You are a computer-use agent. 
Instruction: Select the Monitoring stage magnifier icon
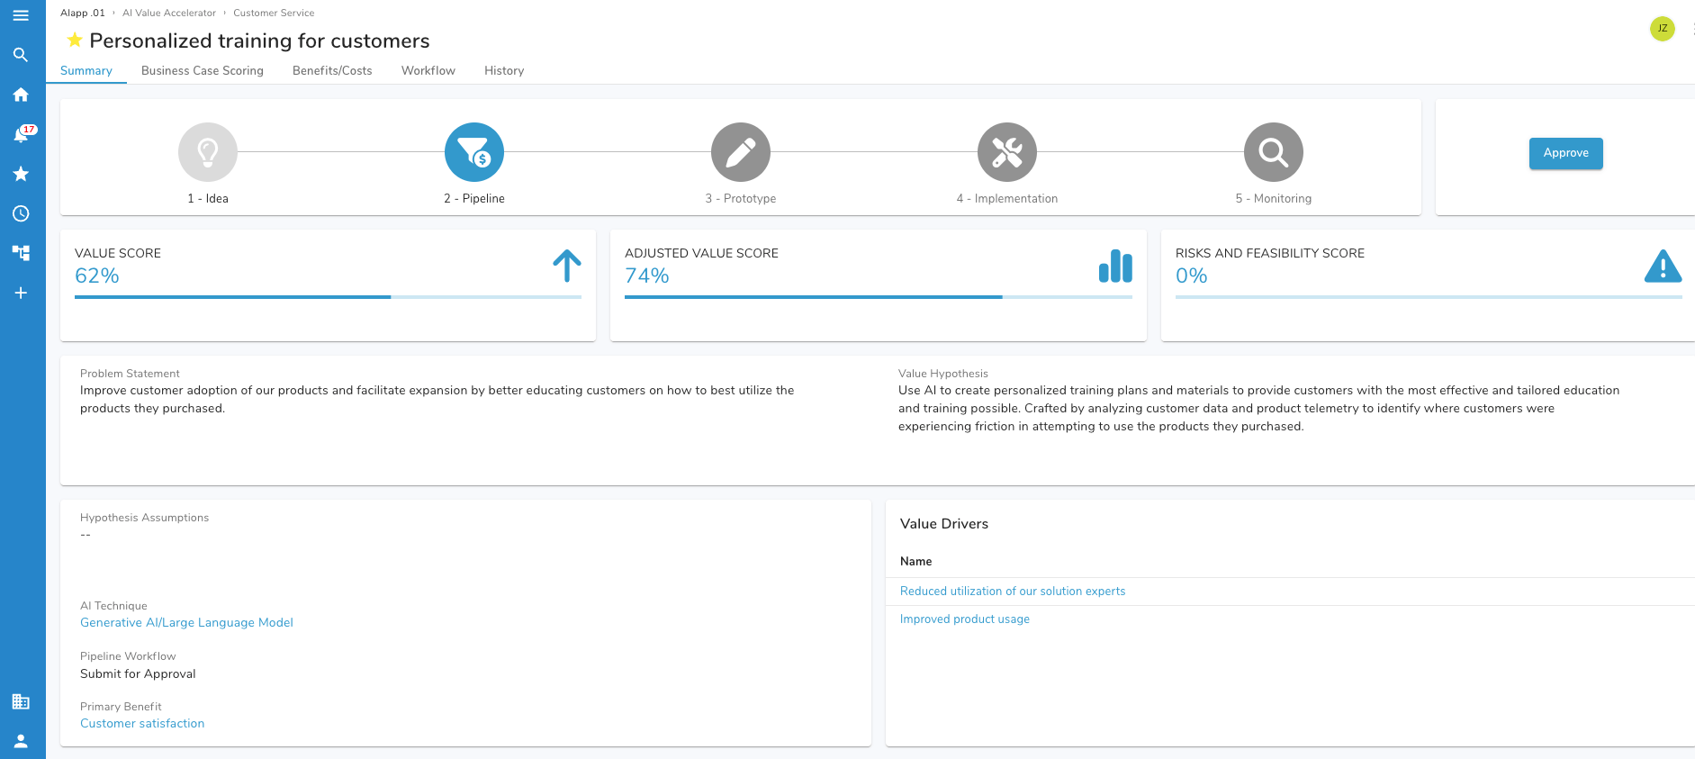(x=1273, y=152)
